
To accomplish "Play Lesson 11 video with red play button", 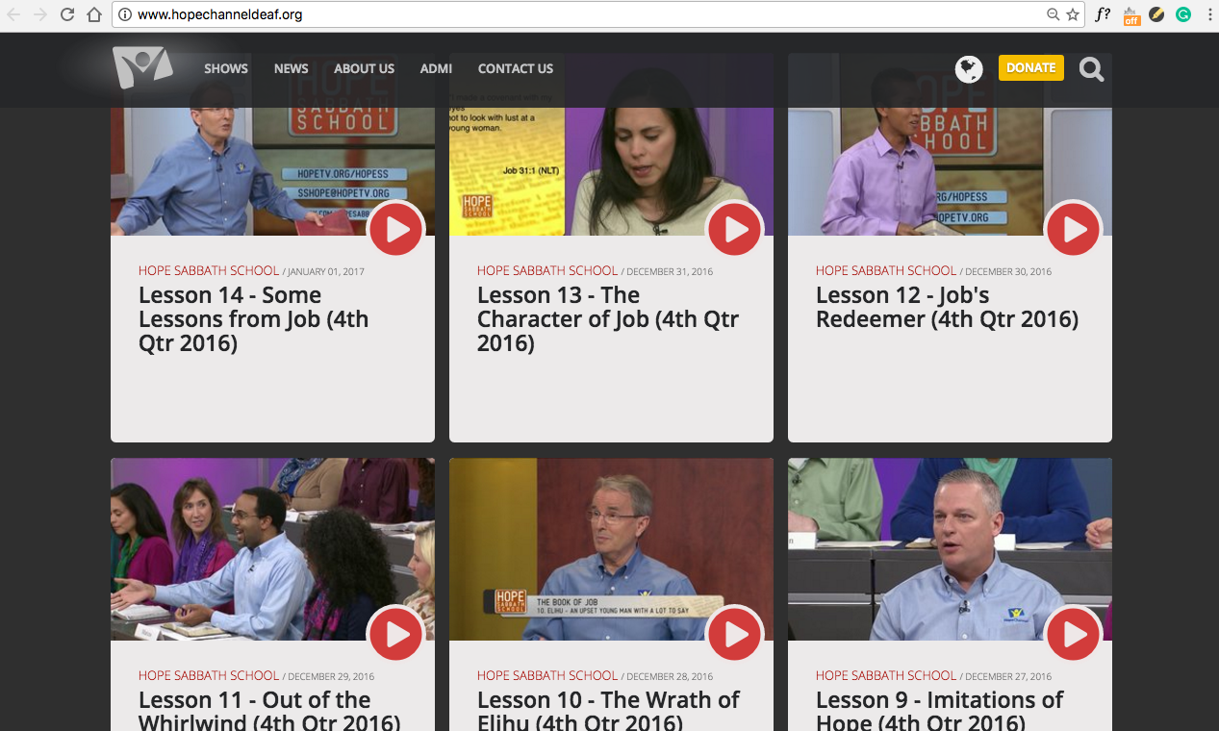I will coord(396,634).
